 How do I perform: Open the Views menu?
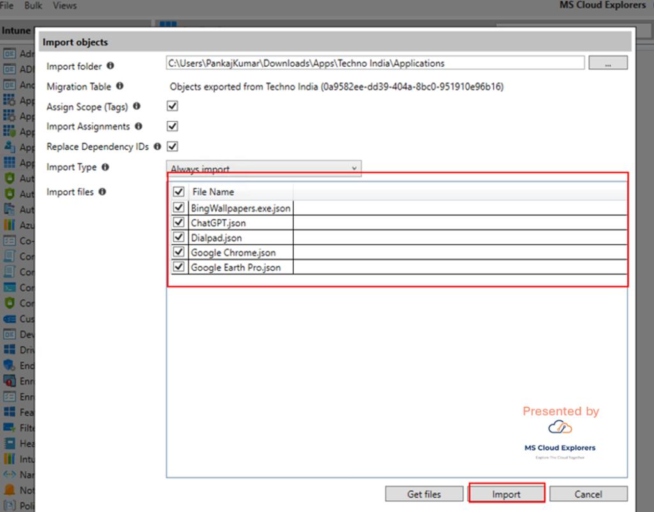(x=65, y=5)
